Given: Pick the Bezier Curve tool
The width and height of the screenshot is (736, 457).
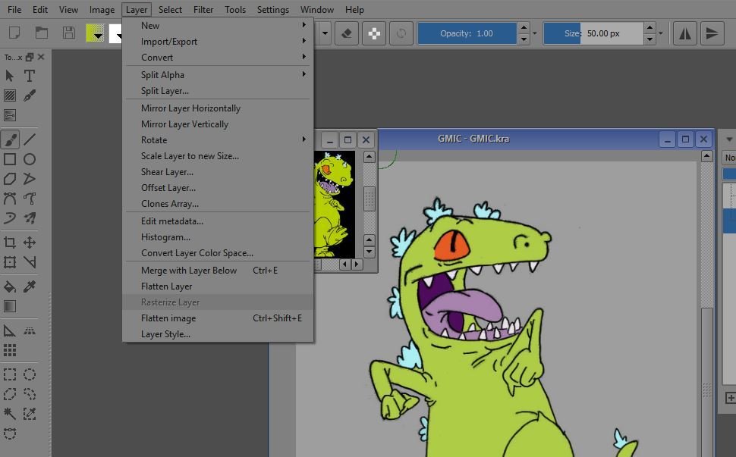Looking at the screenshot, I should pyautogui.click(x=9, y=199).
